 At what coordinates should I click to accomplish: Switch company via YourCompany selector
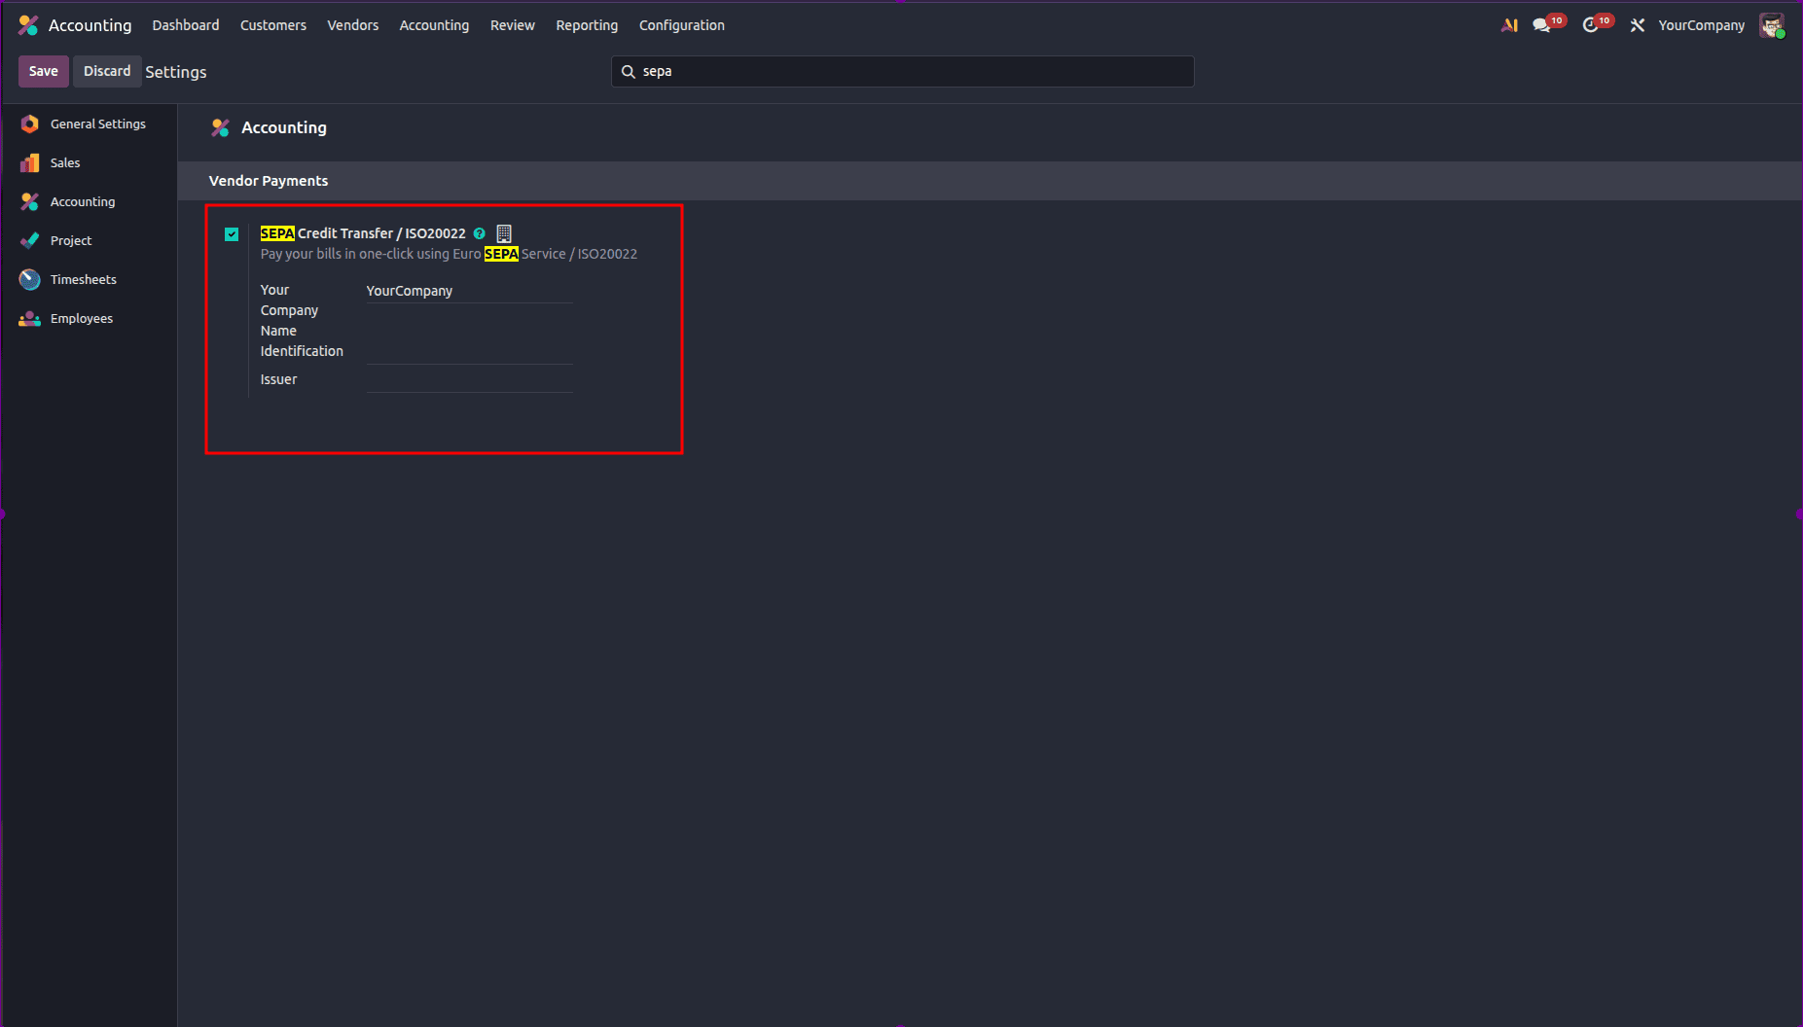point(1701,25)
